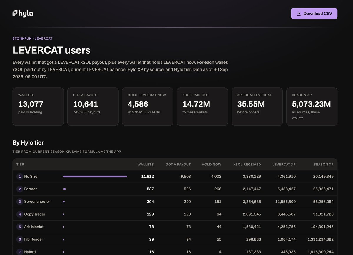Select the Got a Payout stat card

pos(93,107)
